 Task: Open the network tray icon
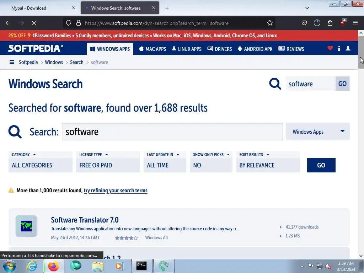pyautogui.click(x=320, y=266)
